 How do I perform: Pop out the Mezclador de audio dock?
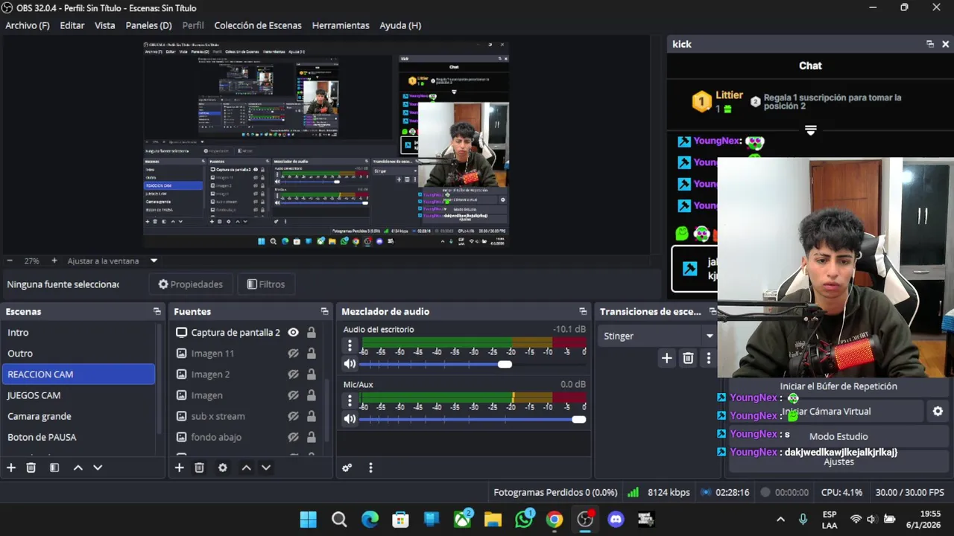tap(583, 311)
